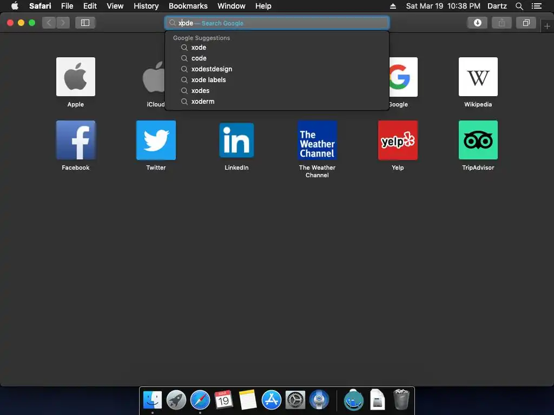This screenshot has width=554, height=415.
Task: Open the TripAdvisor favorite icon
Action: [x=478, y=140]
